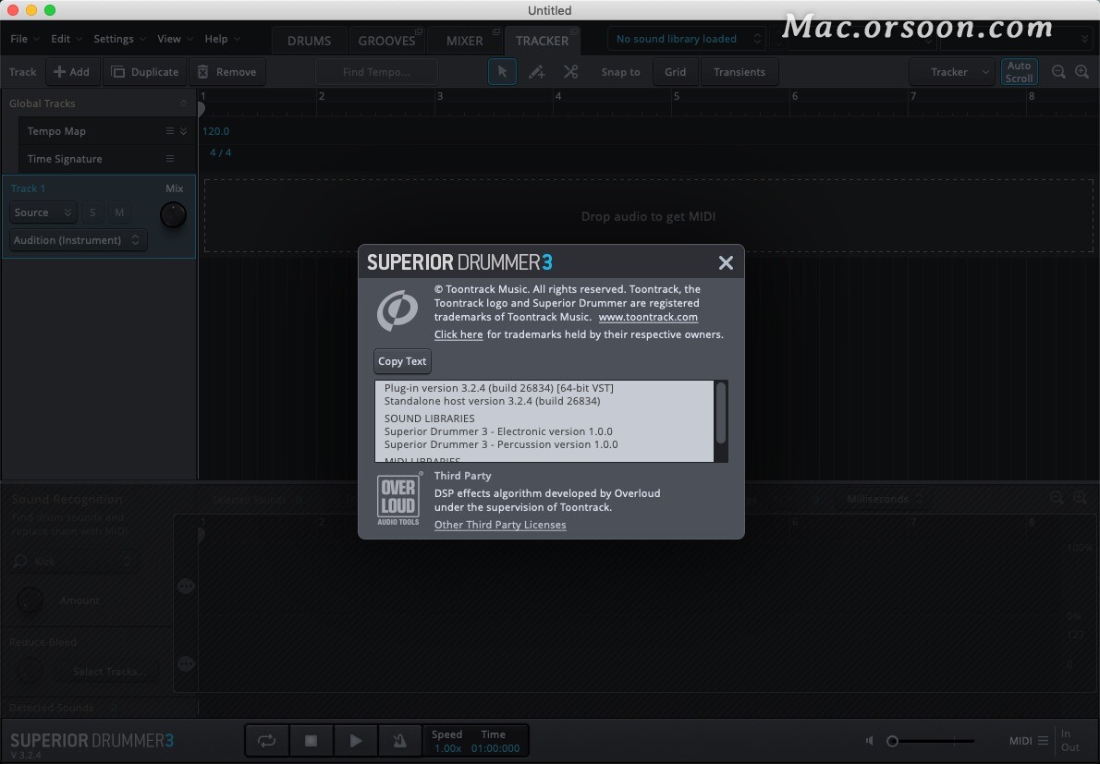Adjust the Track 1 Mix knob
Viewport: 1100px width, 764px height.
(173, 214)
